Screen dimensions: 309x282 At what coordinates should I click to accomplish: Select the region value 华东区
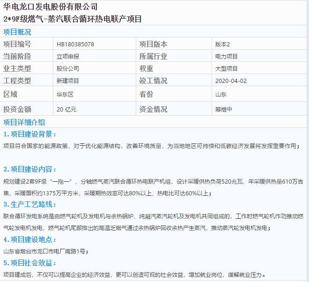[65, 95]
